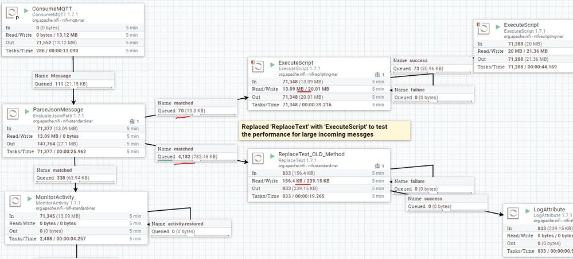Screen dimensions: 573x259
Task: Select the MonitorActivity processor icon
Action: tap(15, 201)
